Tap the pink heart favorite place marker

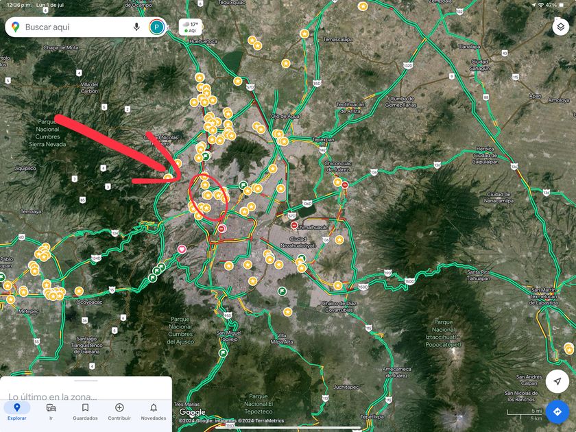(182, 250)
